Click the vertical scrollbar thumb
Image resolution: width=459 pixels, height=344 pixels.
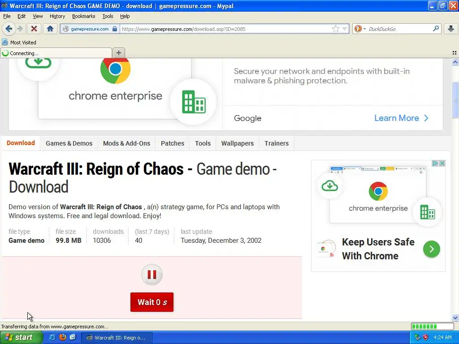[455, 100]
